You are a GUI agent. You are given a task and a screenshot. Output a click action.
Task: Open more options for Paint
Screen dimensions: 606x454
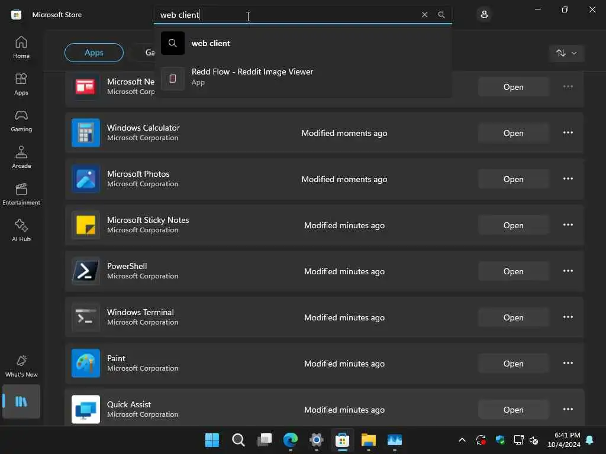click(568, 364)
